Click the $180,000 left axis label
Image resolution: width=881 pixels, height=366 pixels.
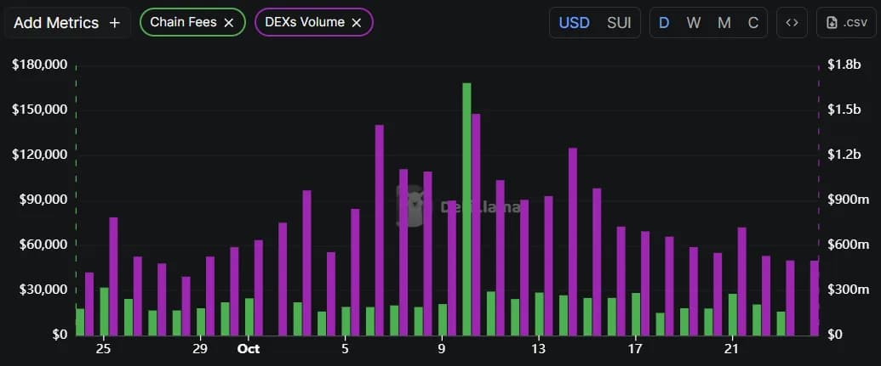(x=39, y=65)
